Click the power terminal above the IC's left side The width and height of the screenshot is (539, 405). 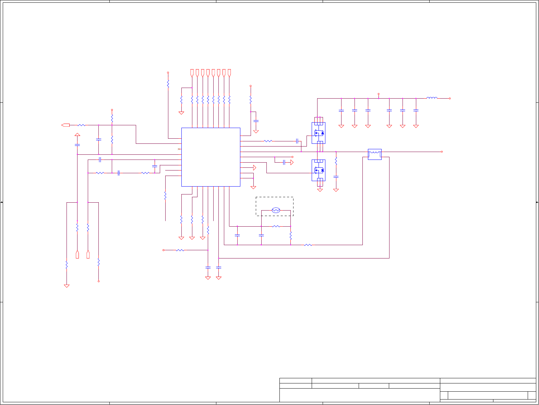tap(168, 73)
